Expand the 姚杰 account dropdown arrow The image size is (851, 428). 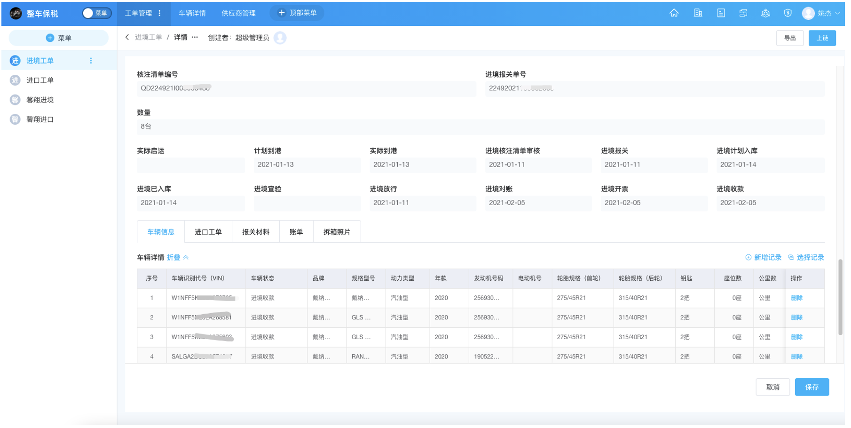tap(837, 14)
